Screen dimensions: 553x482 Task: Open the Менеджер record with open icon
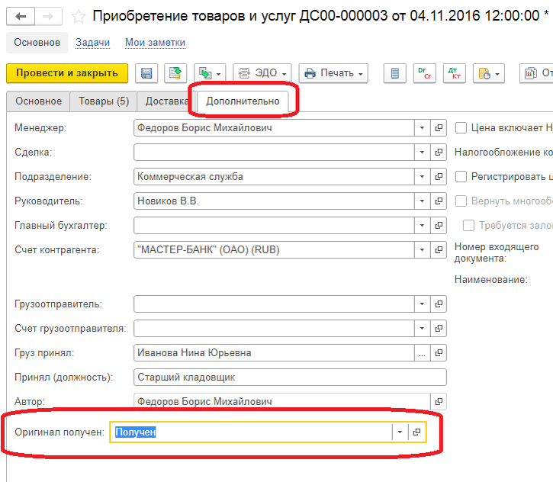point(439,128)
